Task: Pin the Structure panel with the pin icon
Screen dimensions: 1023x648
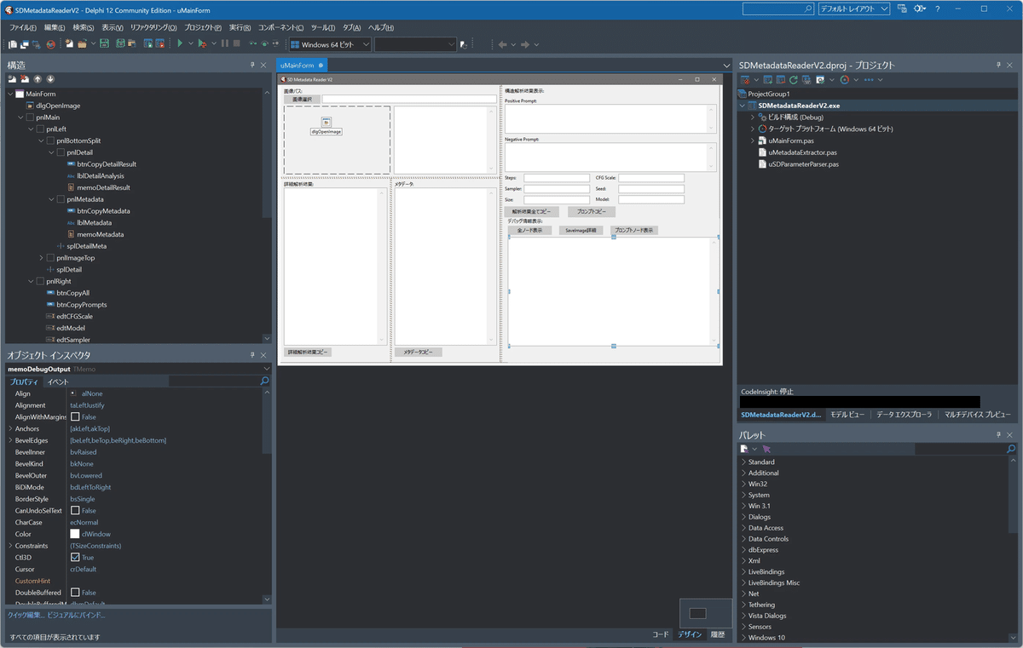Action: coord(252,65)
